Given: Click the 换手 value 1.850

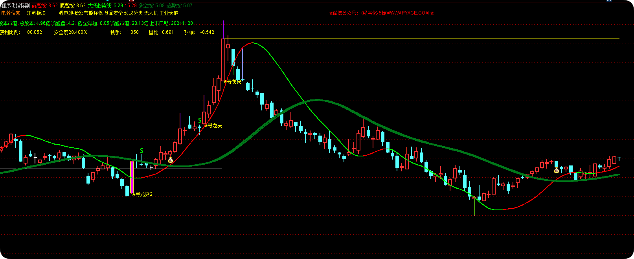Looking at the screenshot, I should pos(132,32).
